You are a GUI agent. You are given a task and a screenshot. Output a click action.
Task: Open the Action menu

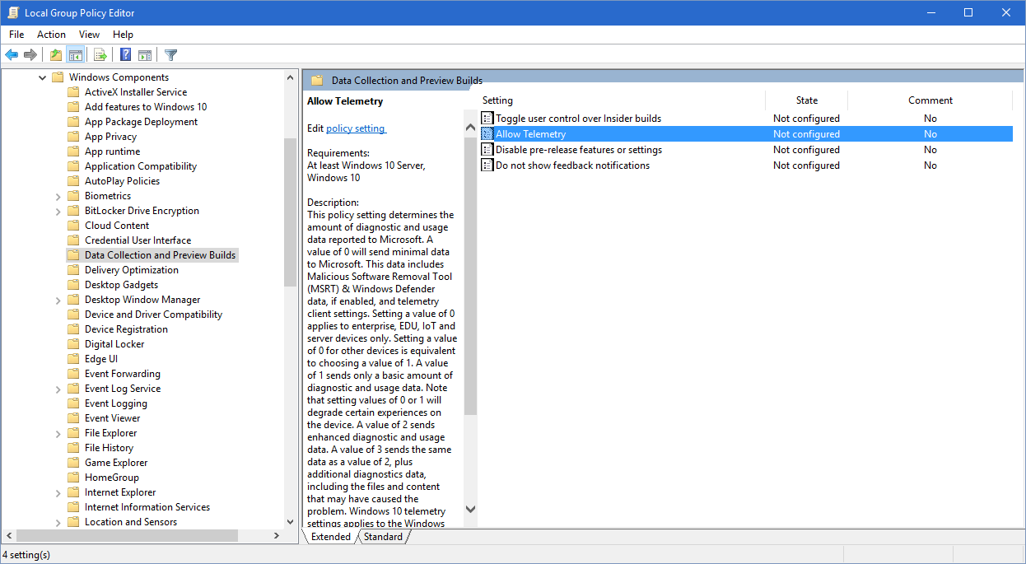coord(51,35)
